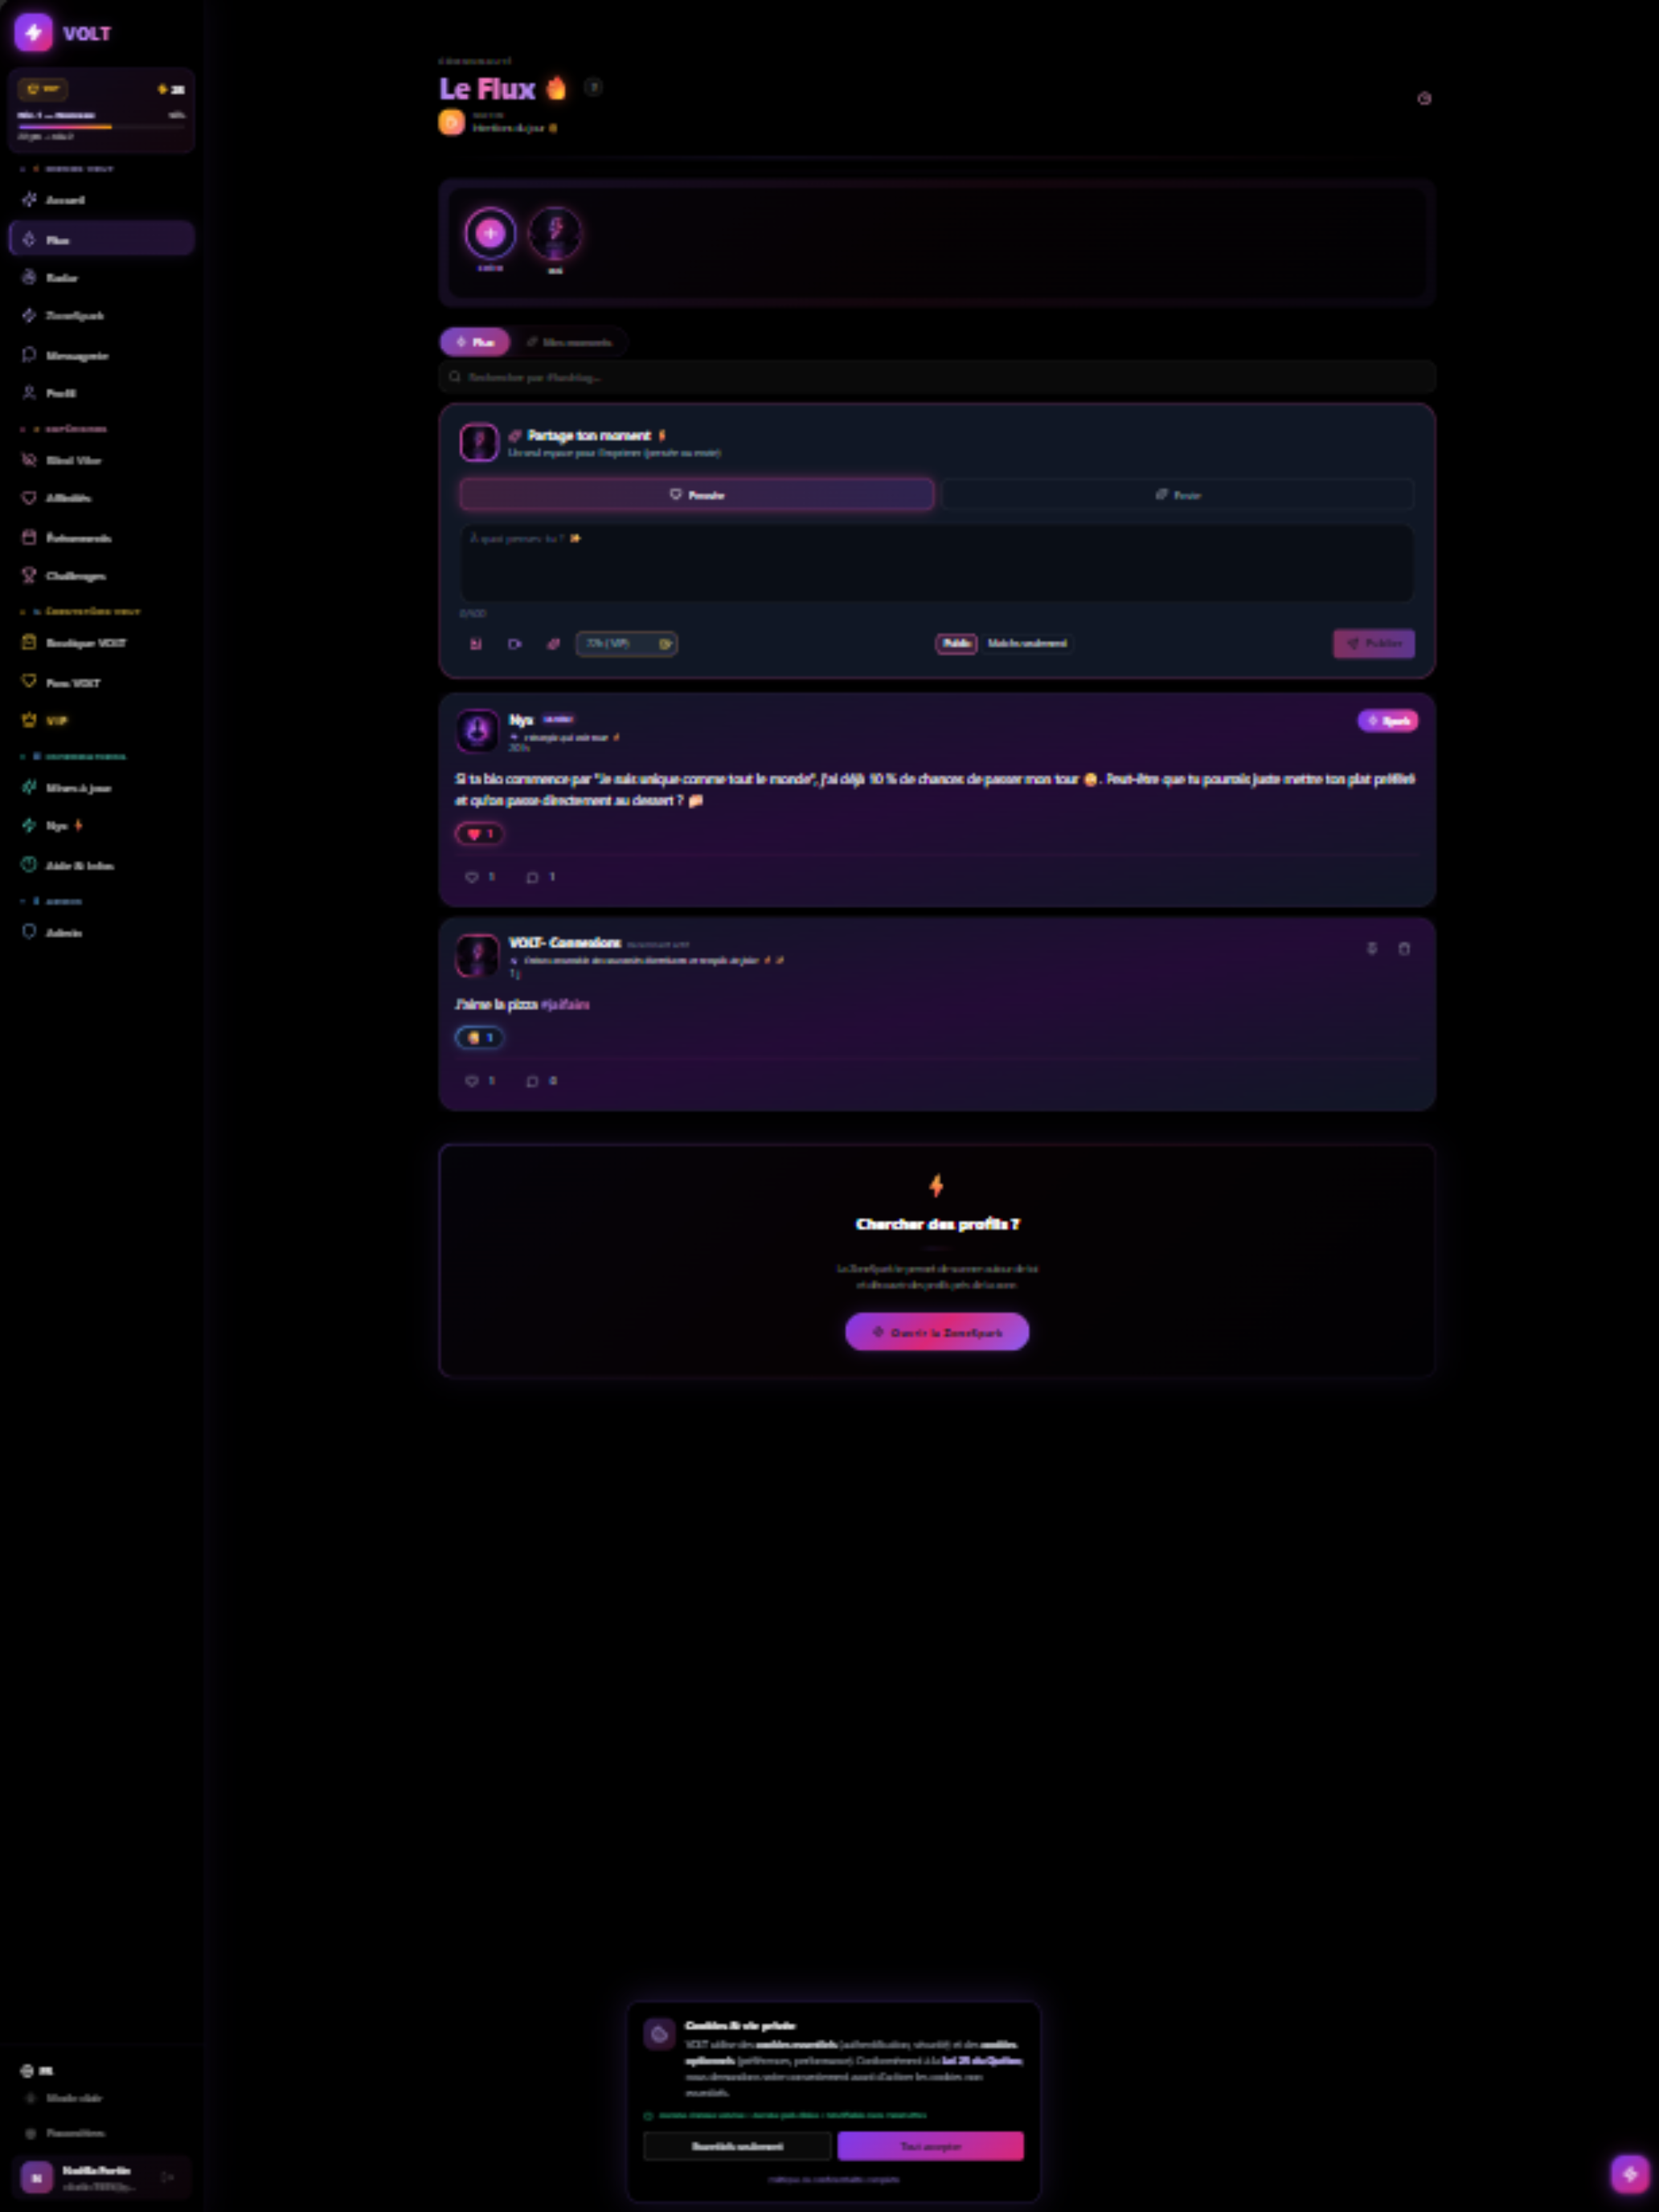
Task: Toggle Mode clair in the sidebar
Action: tap(66, 2098)
